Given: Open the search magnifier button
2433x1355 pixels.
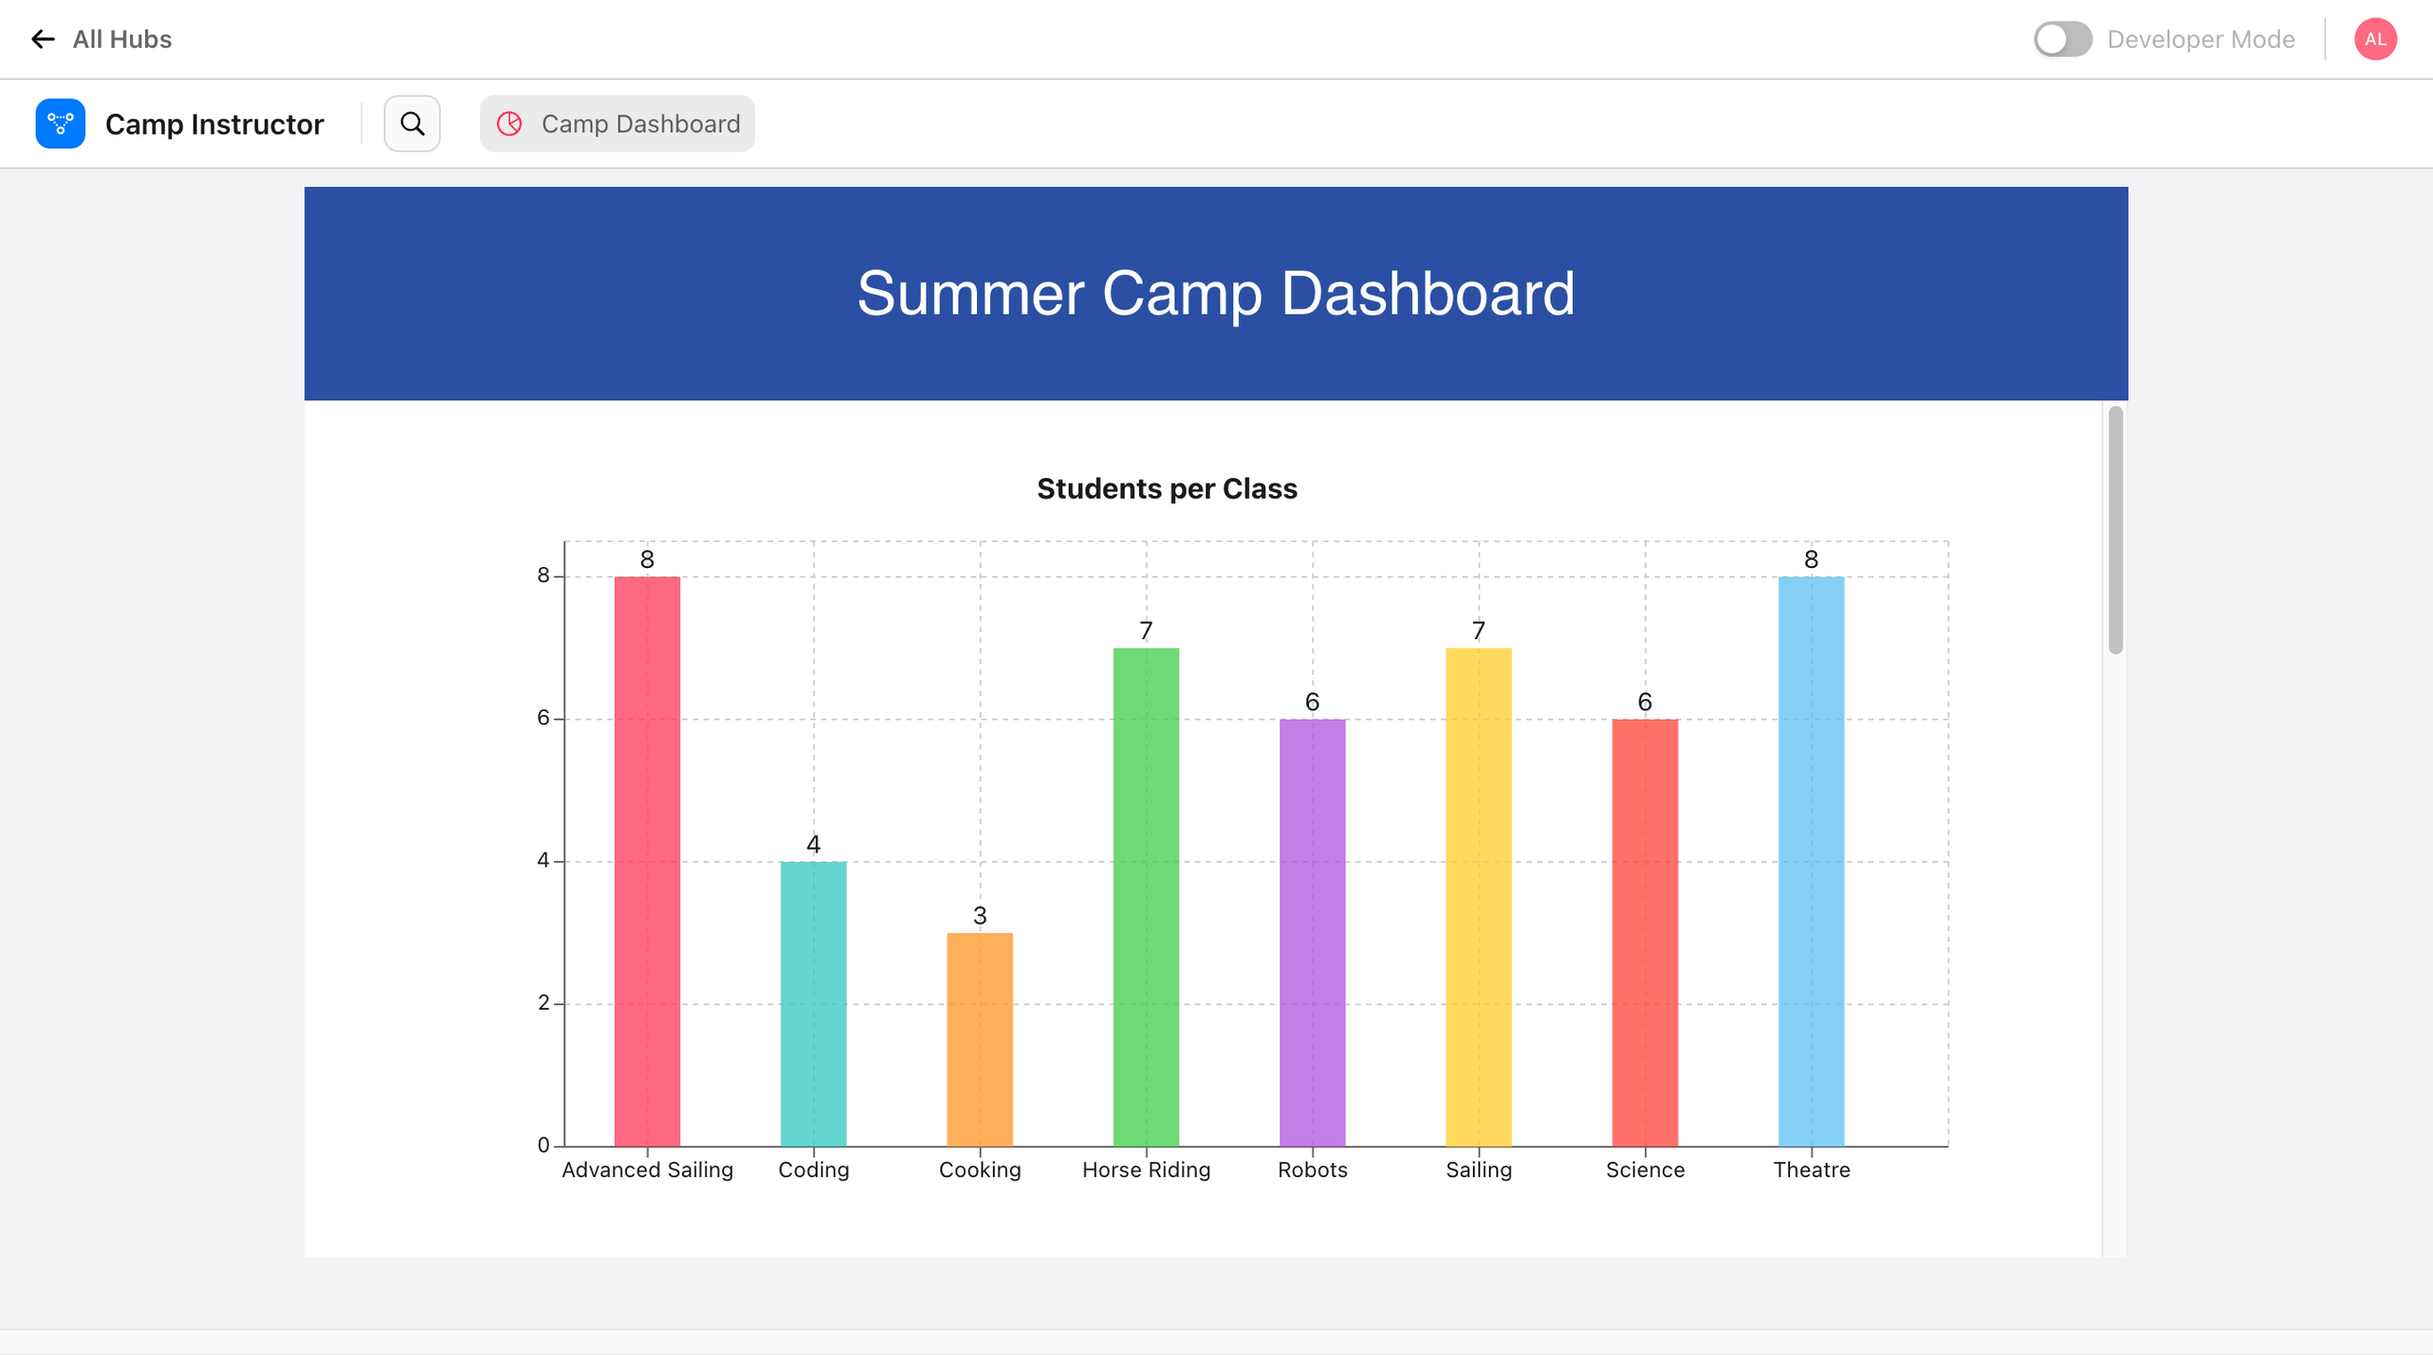Looking at the screenshot, I should point(412,124).
